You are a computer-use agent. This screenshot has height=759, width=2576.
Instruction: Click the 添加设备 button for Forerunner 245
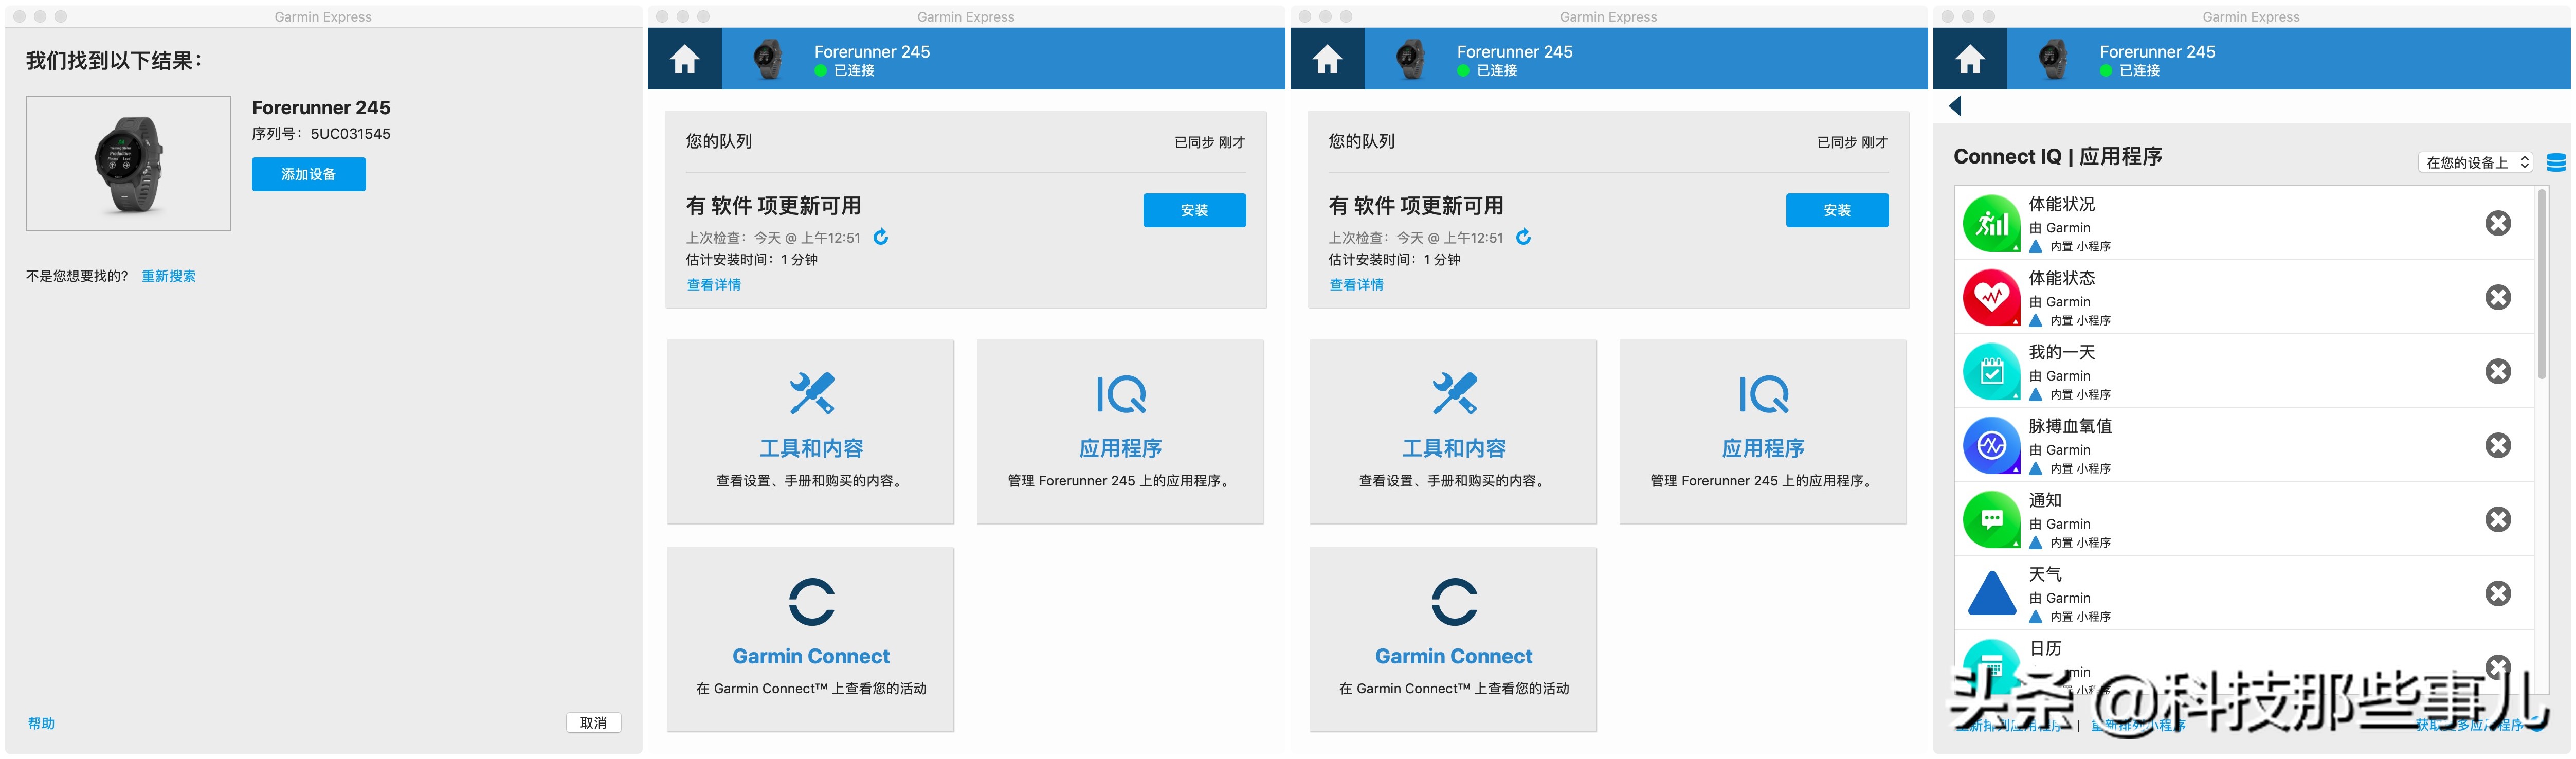(308, 174)
